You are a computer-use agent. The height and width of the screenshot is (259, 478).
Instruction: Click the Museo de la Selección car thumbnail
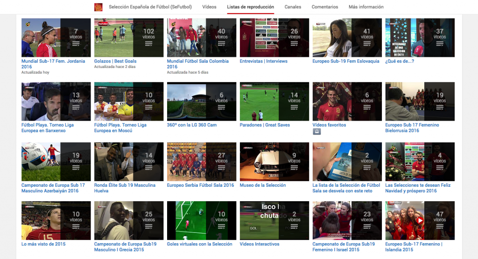pos(274,162)
